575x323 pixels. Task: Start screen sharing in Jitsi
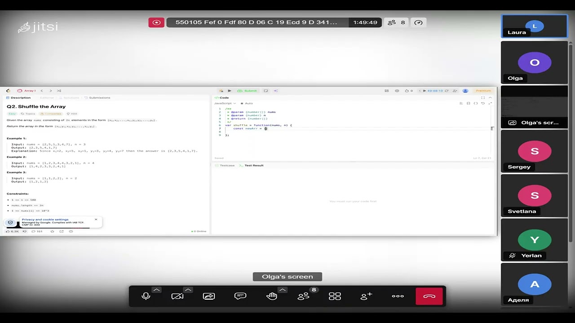click(x=209, y=296)
